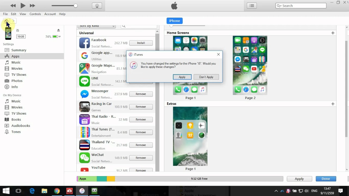Open TV Shows under Settings
This screenshot has height=196, width=349.
19,75
